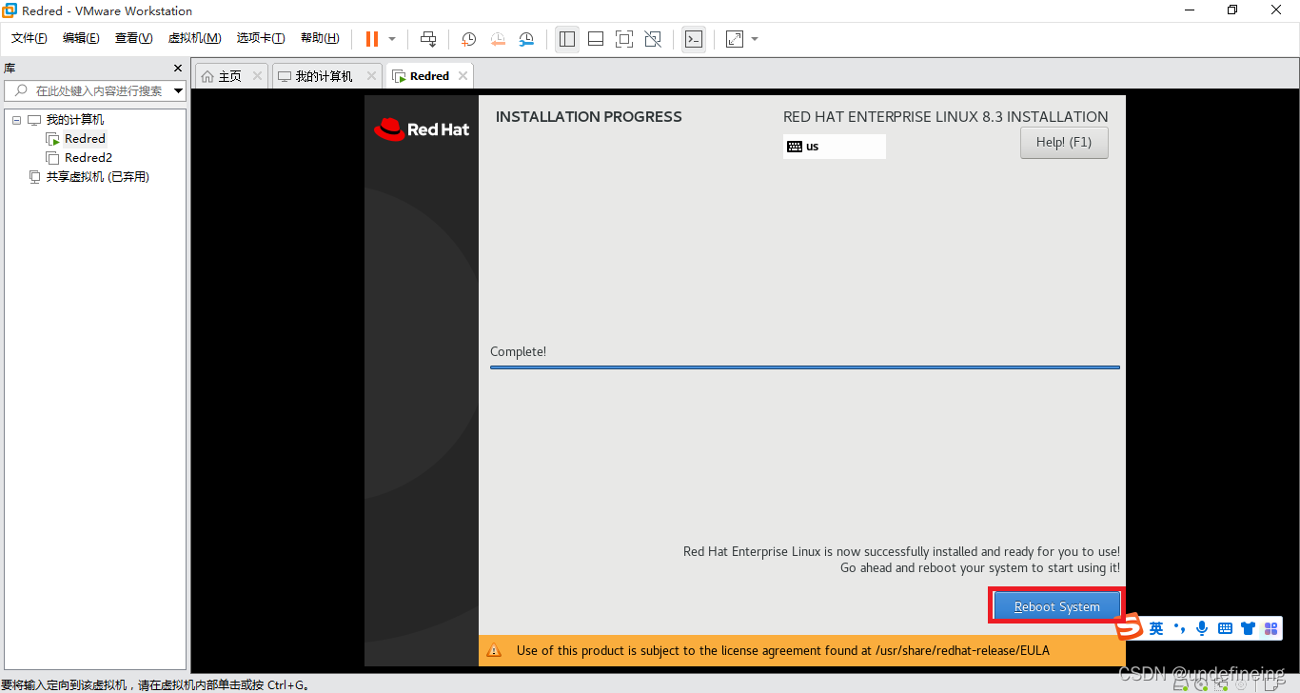Open the snapshot manager wrench-clock icon
The image size is (1300, 693).
pyautogui.click(x=526, y=39)
